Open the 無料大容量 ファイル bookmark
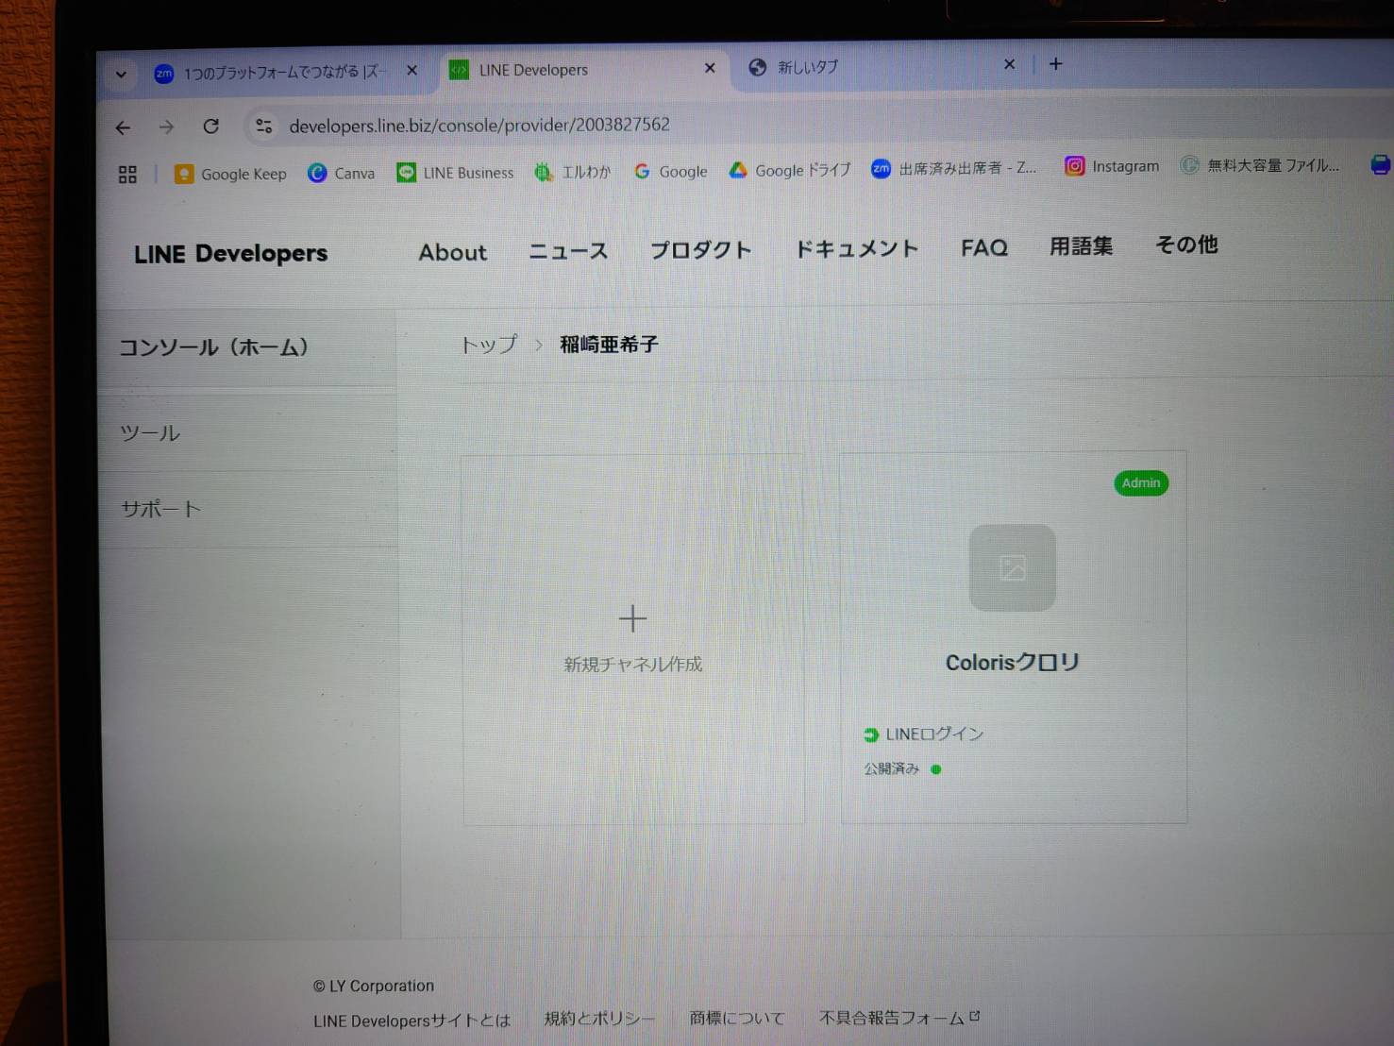Image resolution: width=1394 pixels, height=1046 pixels. 1260,165
